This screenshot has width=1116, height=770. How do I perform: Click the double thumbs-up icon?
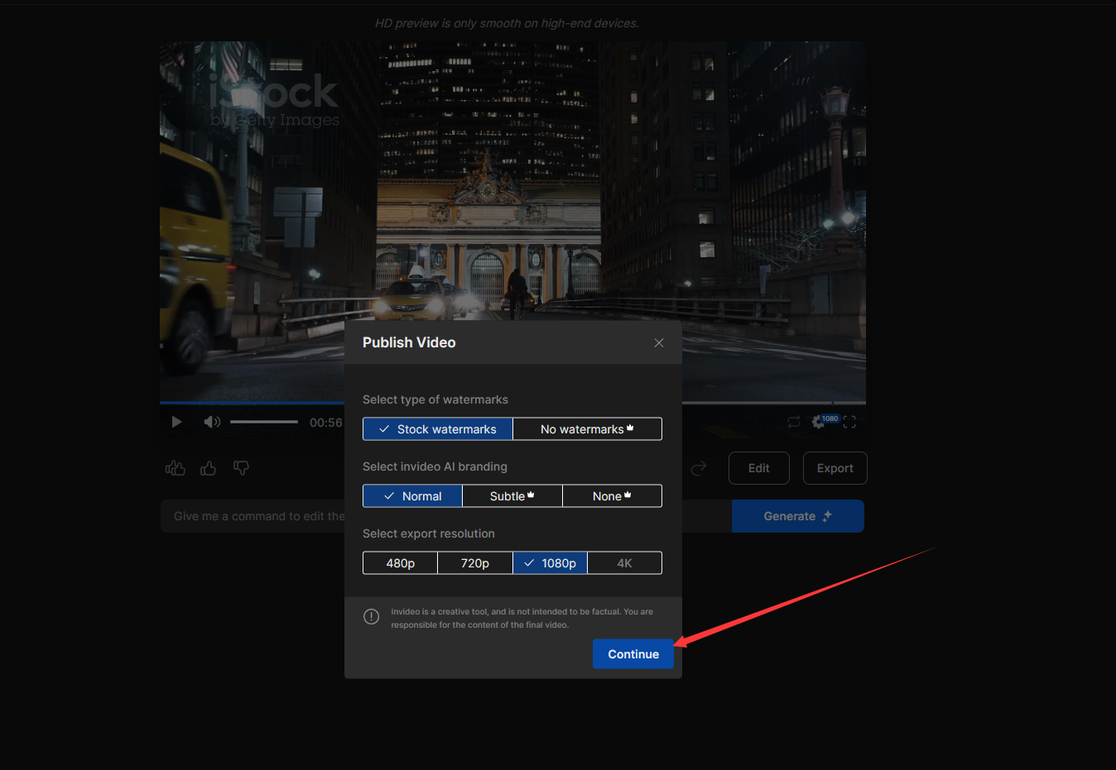pos(176,468)
